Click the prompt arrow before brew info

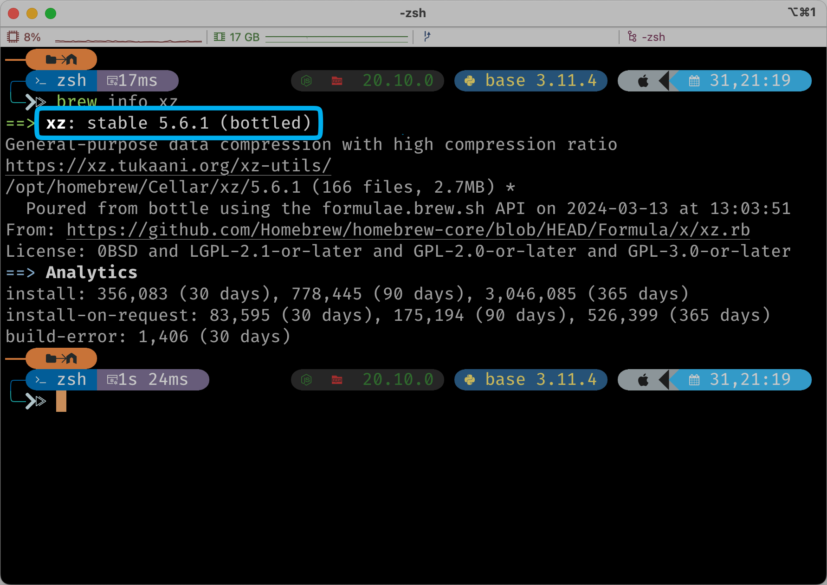(x=35, y=102)
